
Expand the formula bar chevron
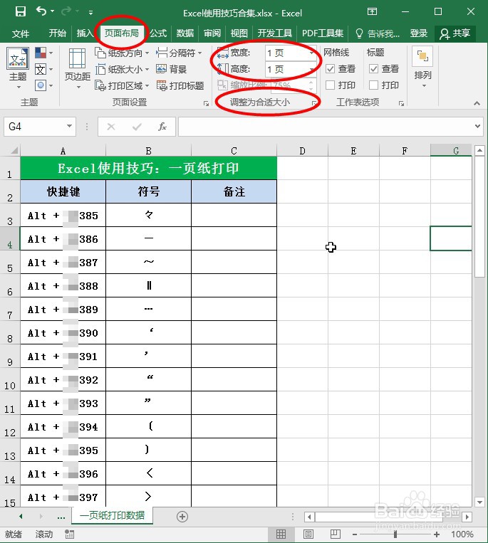tap(477, 127)
